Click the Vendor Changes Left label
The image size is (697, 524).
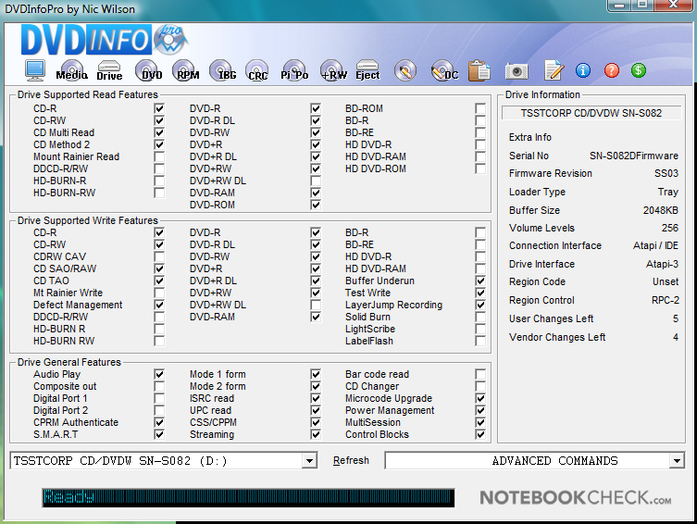click(x=557, y=337)
